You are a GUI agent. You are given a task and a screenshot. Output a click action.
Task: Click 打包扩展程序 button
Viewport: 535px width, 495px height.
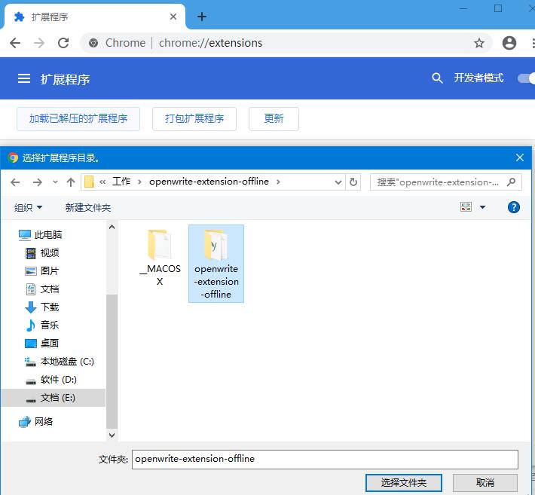[x=194, y=119]
